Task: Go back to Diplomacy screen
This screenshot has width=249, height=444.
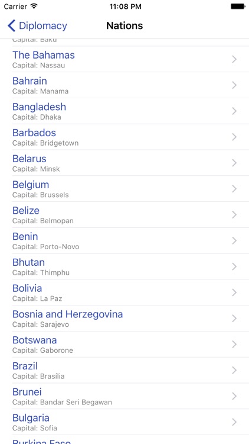Action: click(x=37, y=26)
